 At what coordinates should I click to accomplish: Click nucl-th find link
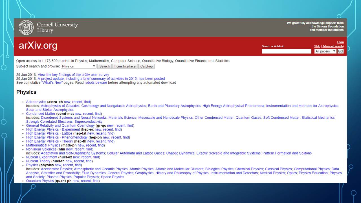point(89,161)
